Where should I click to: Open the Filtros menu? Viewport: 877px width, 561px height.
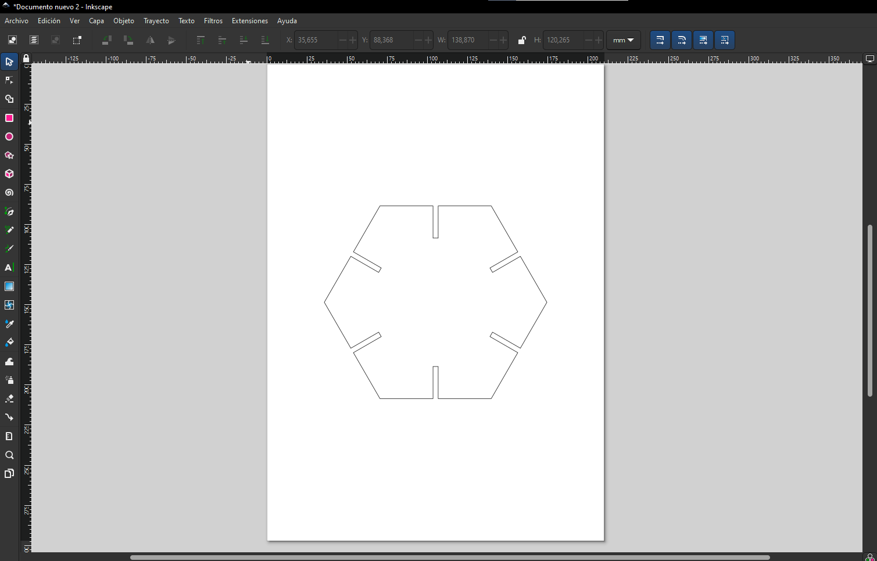(213, 21)
